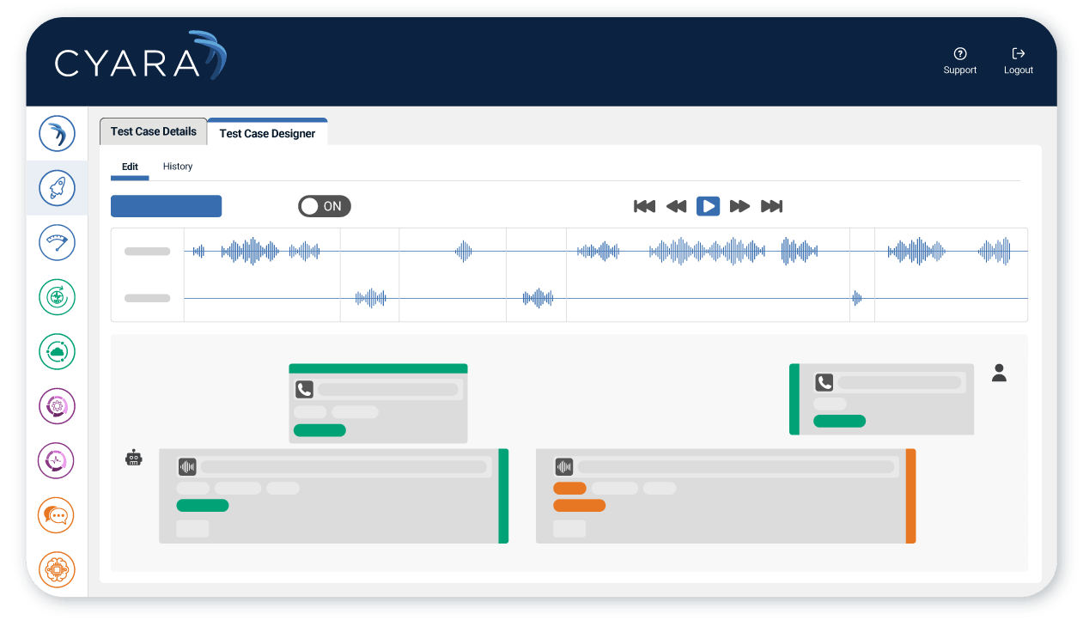The width and height of the screenshot is (1083, 632).
Task: Click the lower waveform audio track
Action: click(605, 298)
